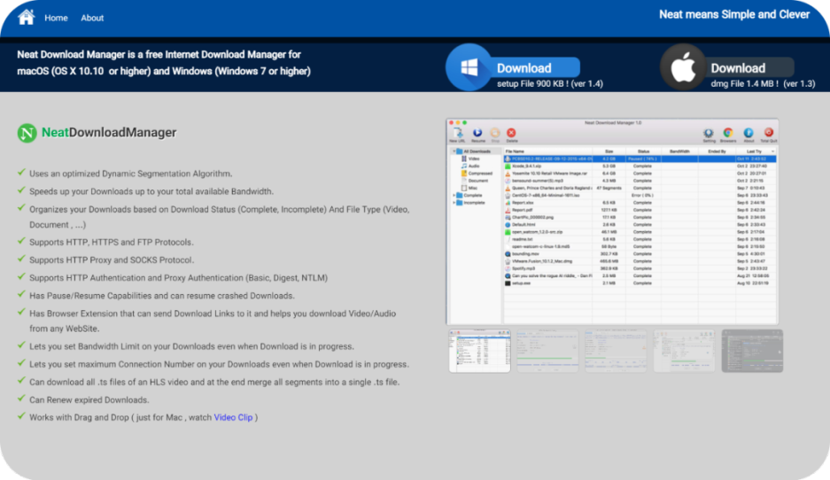Open the About page link
Viewport: 830px width, 480px height.
coord(92,18)
